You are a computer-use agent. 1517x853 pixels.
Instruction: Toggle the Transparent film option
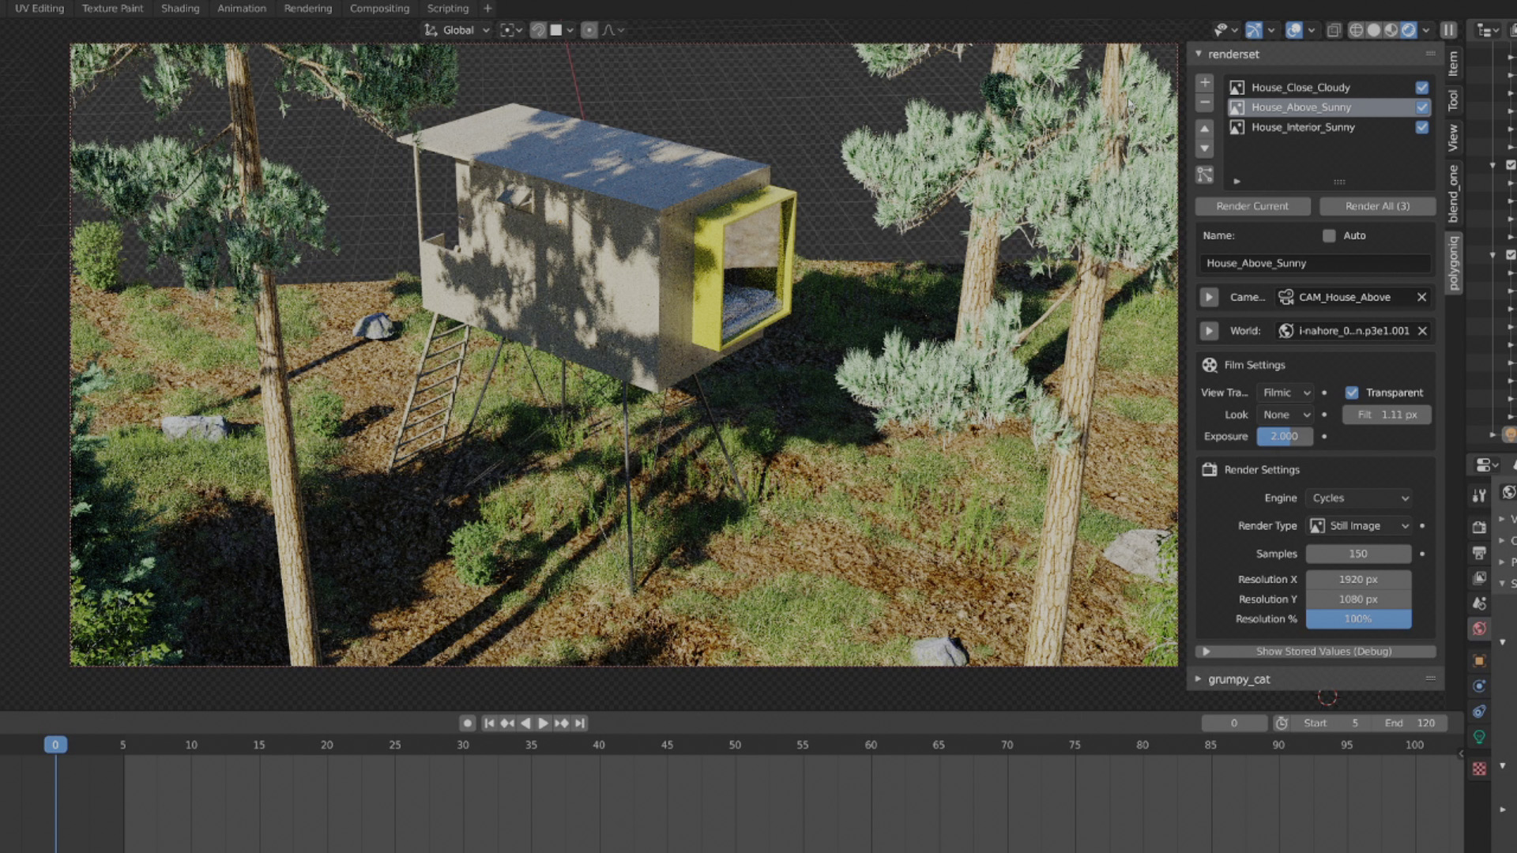click(1352, 393)
